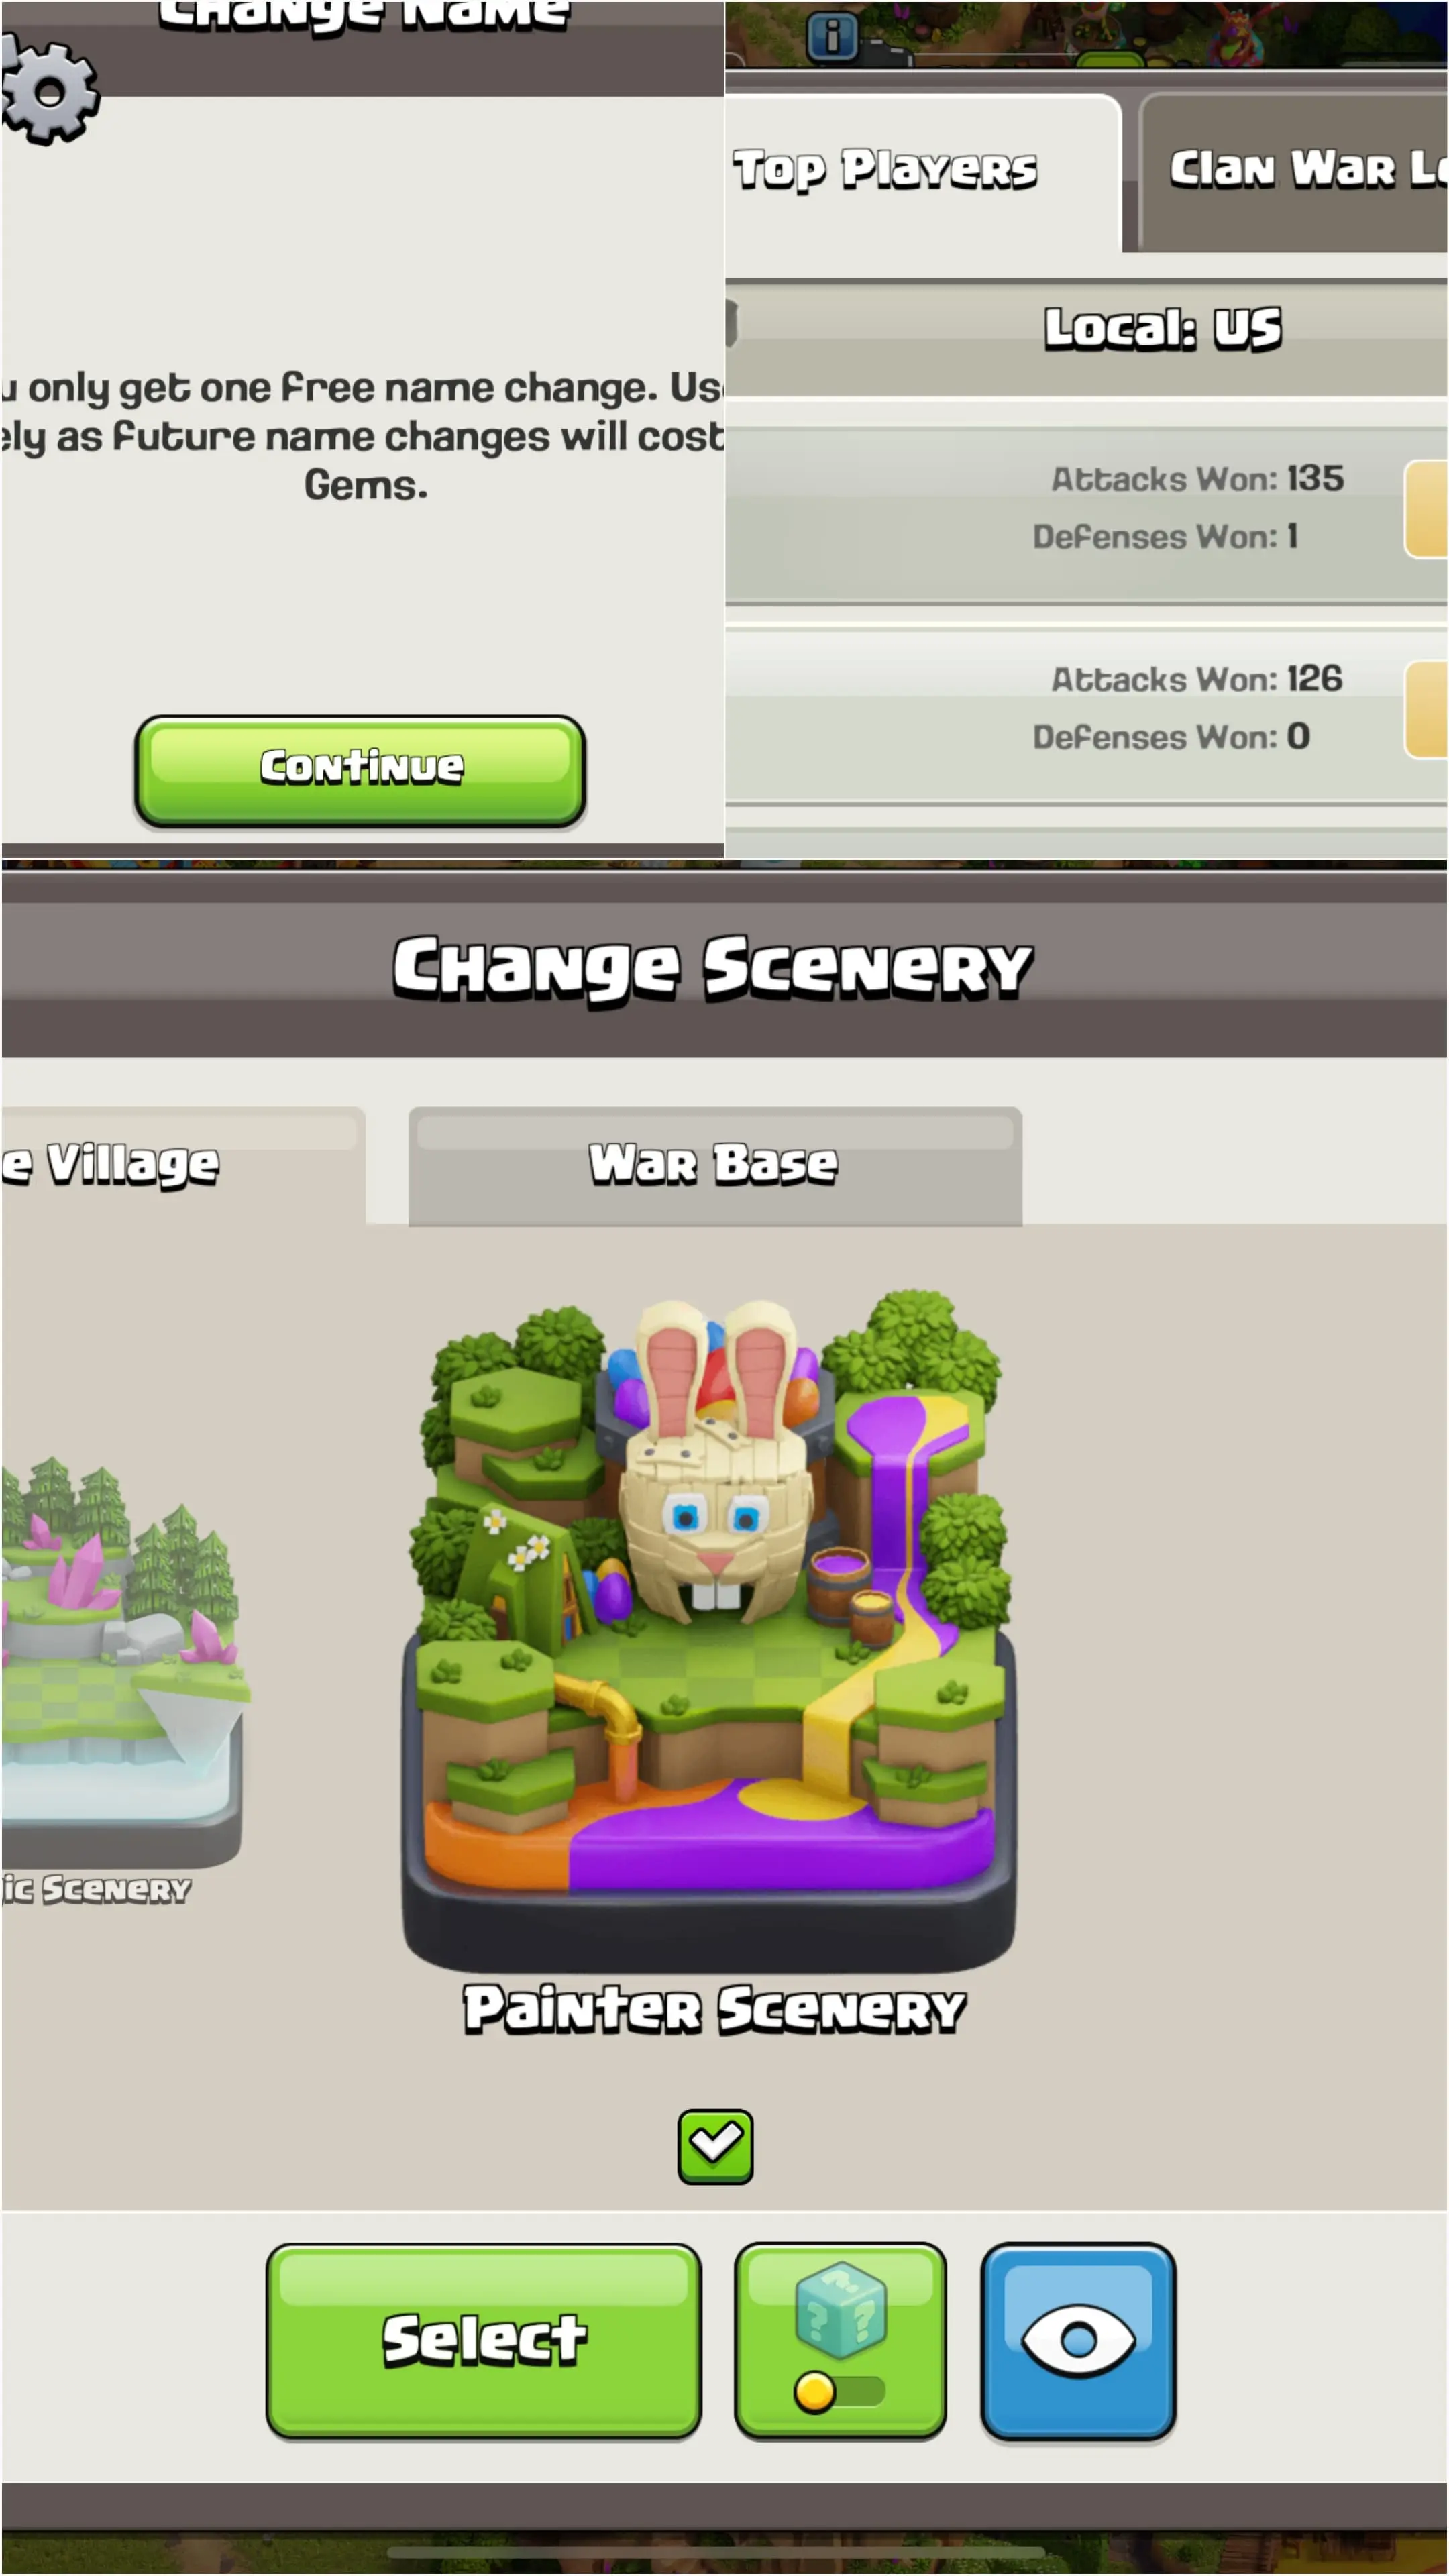The width and height of the screenshot is (1449, 2576).
Task: Choose the Magic Scenery thumbnail
Action: tap(121, 1660)
